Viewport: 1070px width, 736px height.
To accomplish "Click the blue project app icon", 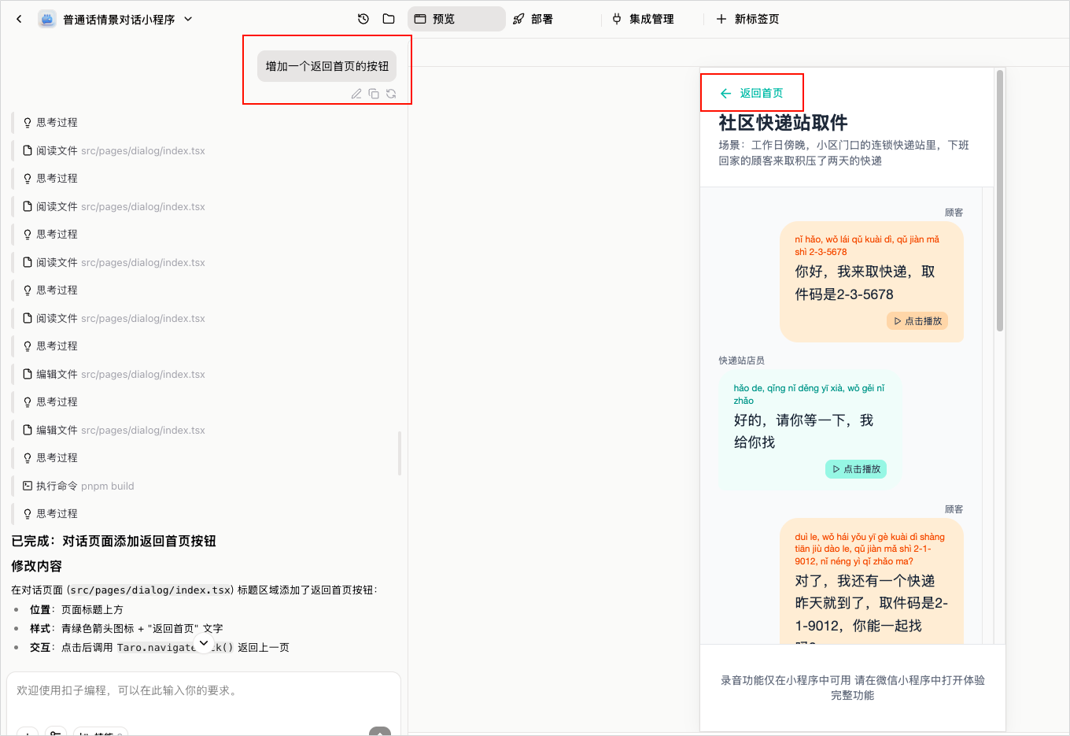I will point(47,19).
